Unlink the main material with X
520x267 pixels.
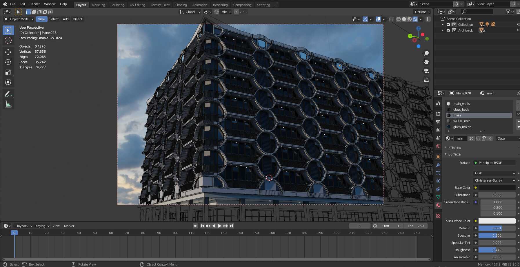[x=490, y=138]
